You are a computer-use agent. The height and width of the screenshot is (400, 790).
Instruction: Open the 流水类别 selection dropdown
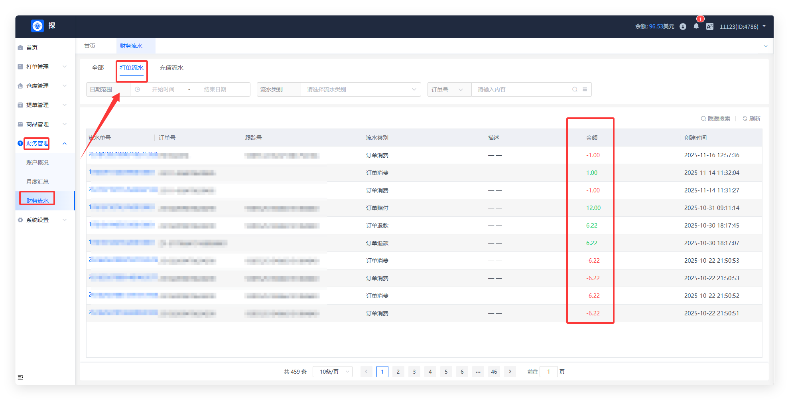pyautogui.click(x=361, y=89)
